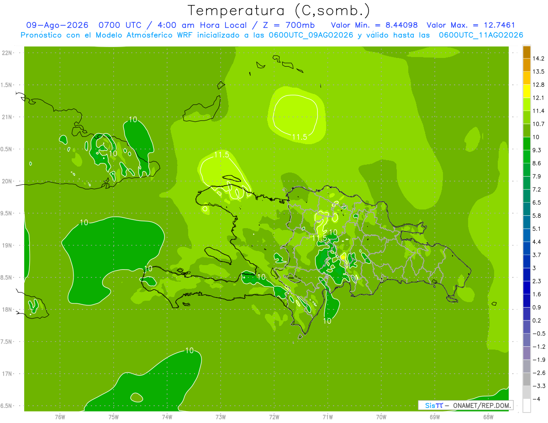The image size is (548, 423).
Task: Click the "4.4" colorbar label
Action: (537, 242)
